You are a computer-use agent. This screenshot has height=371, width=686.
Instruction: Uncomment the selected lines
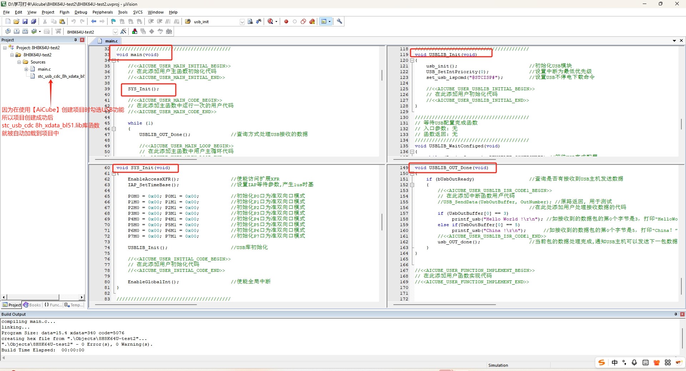pyautogui.click(x=177, y=21)
